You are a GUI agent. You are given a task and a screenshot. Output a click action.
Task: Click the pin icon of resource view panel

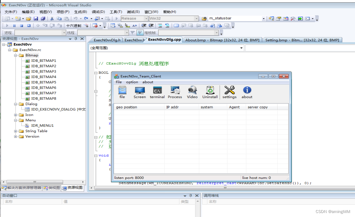coord(76,39)
